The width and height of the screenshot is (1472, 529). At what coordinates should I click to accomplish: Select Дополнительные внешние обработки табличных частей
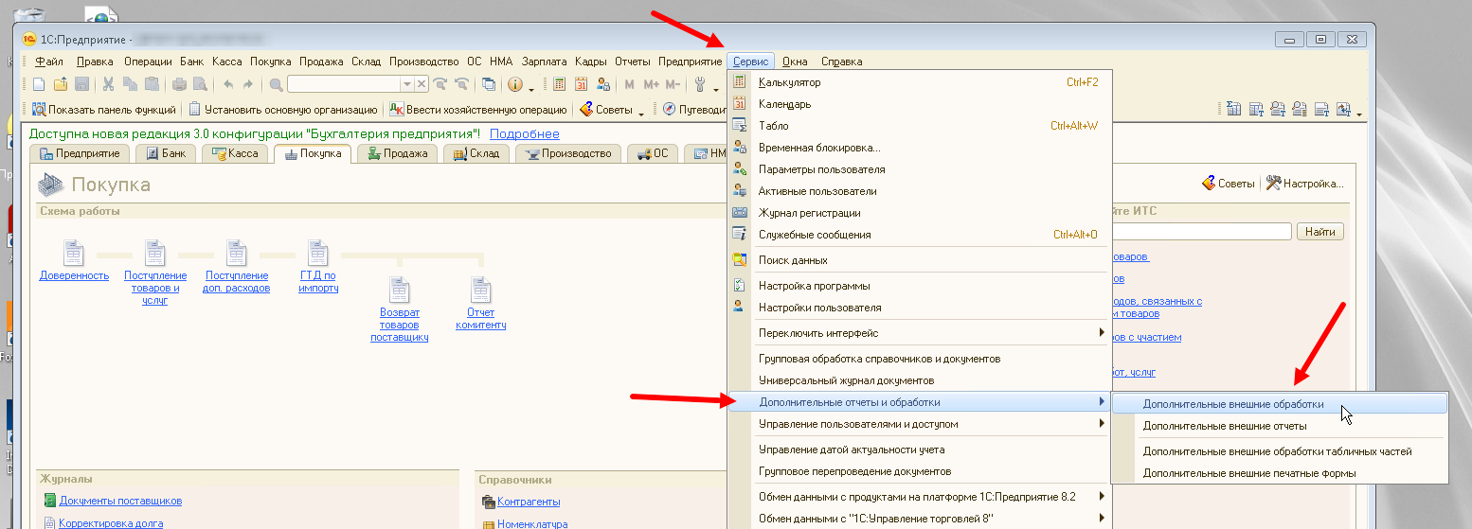1280,451
